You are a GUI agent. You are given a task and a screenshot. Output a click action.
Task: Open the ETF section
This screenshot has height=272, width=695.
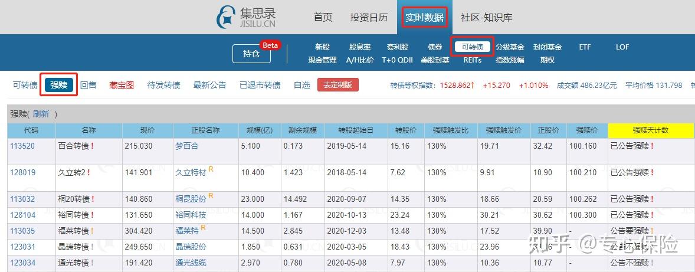[585, 47]
